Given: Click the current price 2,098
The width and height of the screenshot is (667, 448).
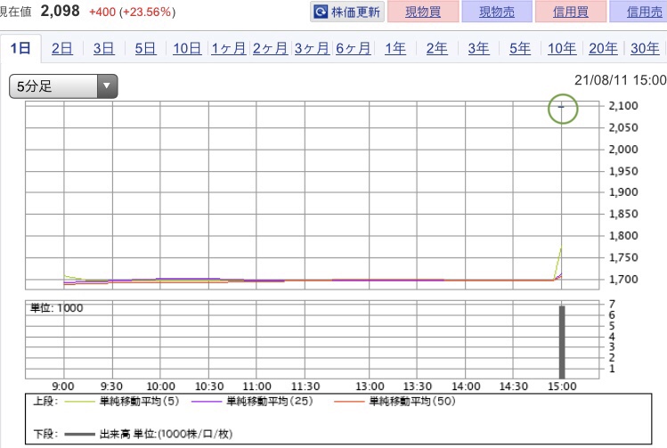Looking at the screenshot, I should coord(60,11).
